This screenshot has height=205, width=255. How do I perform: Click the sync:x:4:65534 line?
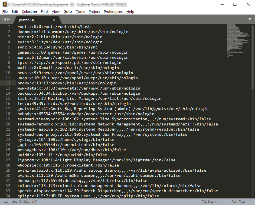click(x=58, y=47)
